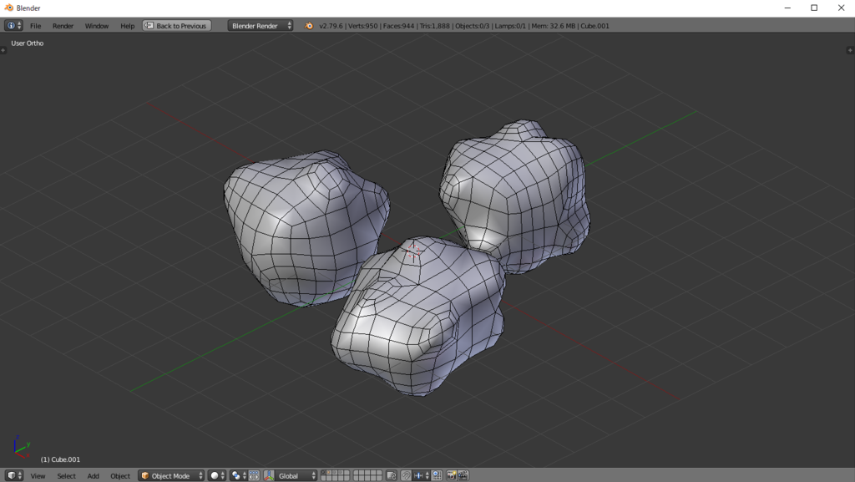The width and height of the screenshot is (855, 482).
Task: Open the Select menu in viewport header
Action: point(67,476)
